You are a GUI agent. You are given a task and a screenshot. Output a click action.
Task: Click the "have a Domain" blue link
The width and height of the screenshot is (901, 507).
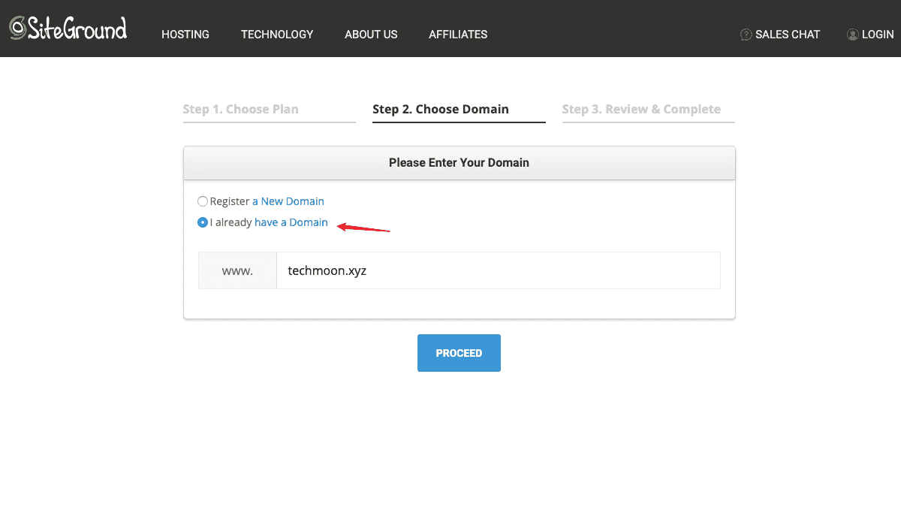click(291, 222)
